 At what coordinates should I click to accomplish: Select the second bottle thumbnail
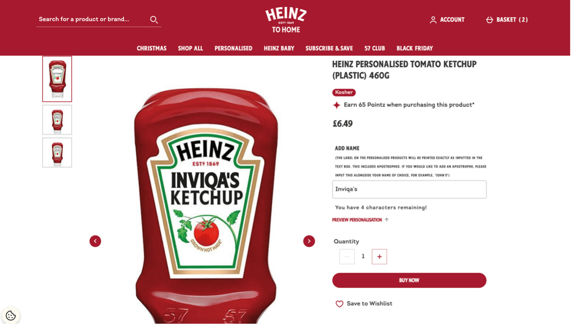coord(57,119)
